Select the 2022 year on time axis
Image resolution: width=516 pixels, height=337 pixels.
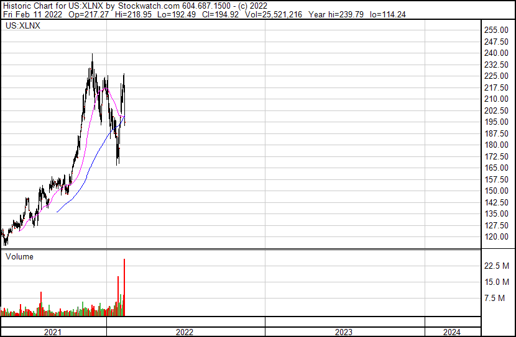(185, 333)
